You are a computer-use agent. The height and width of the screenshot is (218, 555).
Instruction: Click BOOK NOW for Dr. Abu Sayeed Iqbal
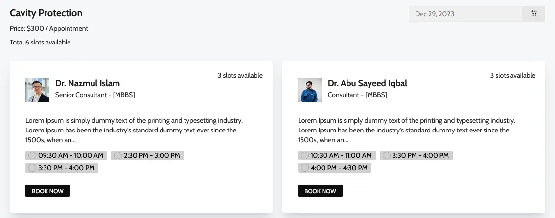point(321,191)
